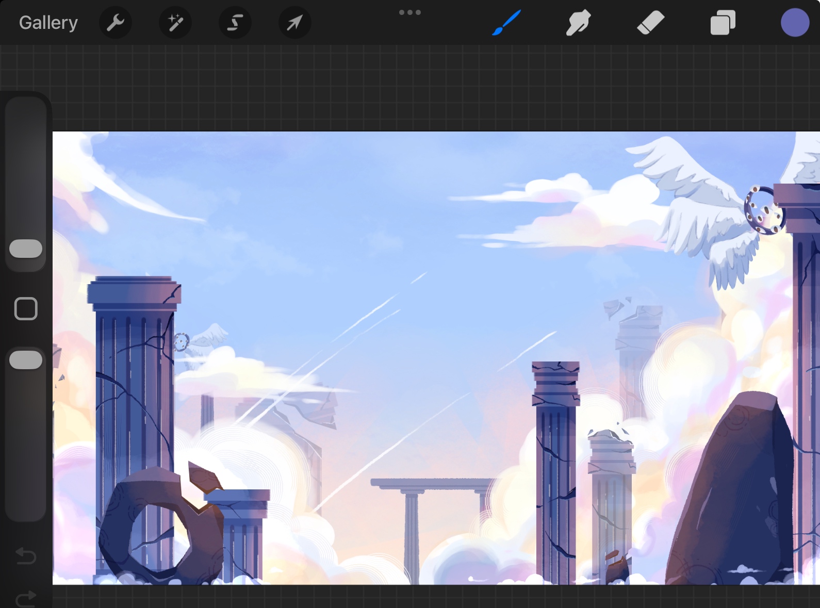Viewport: 820px width, 608px height.
Task: Return to the Gallery
Action: (48, 23)
